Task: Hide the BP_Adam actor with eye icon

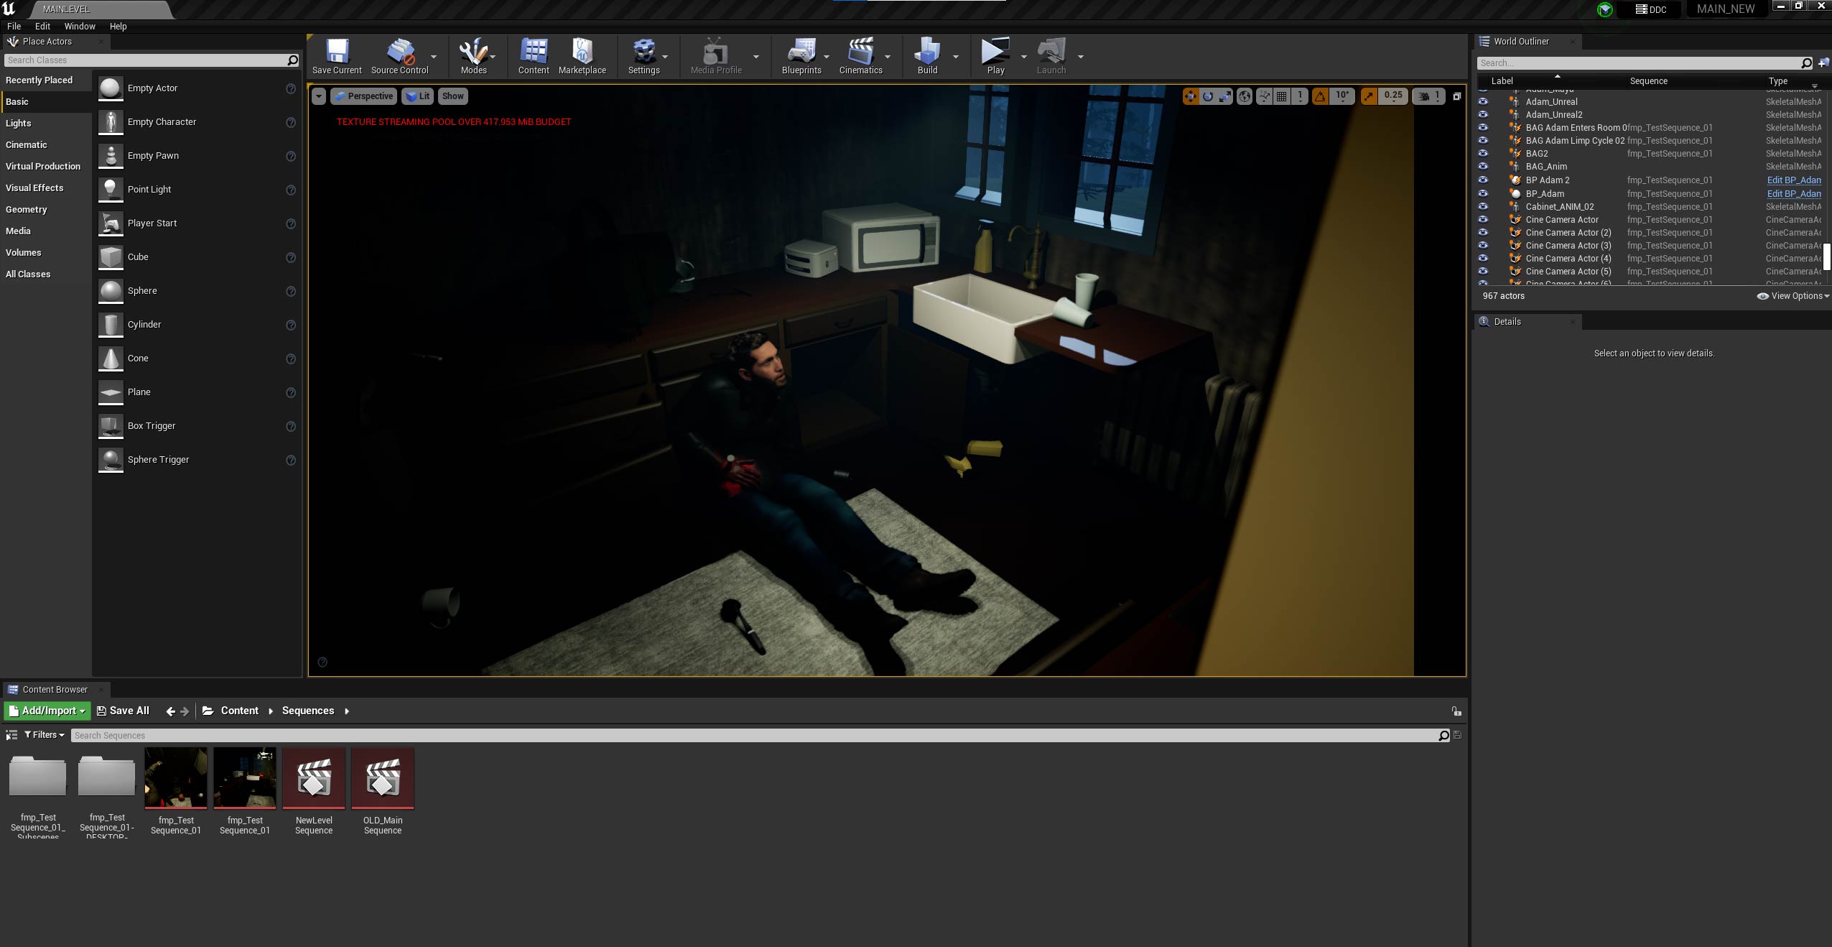Action: [1483, 193]
